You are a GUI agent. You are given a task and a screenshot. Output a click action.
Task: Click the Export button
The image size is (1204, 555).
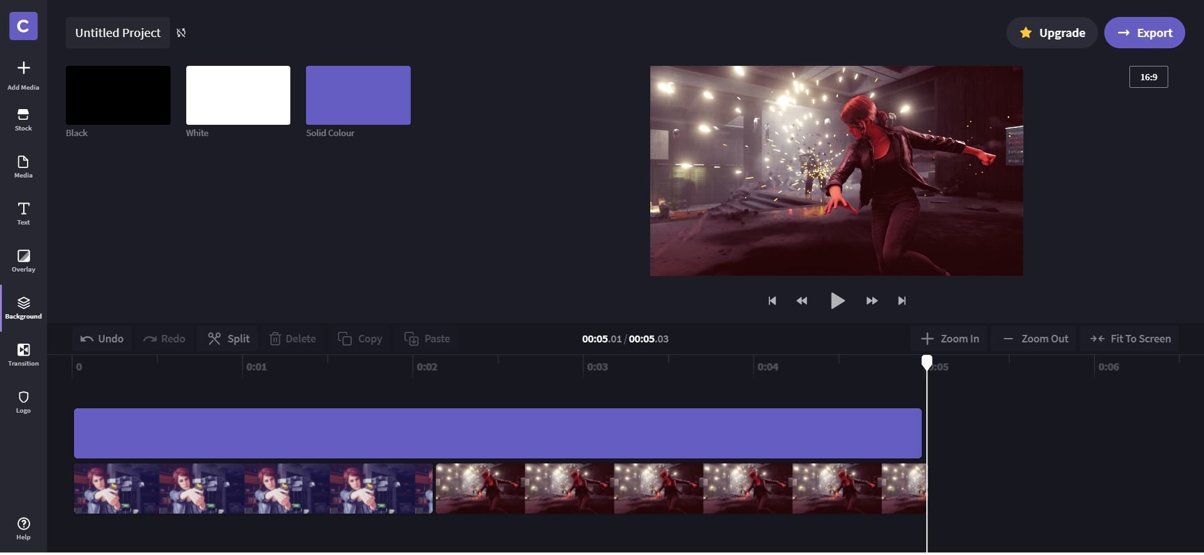1144,33
